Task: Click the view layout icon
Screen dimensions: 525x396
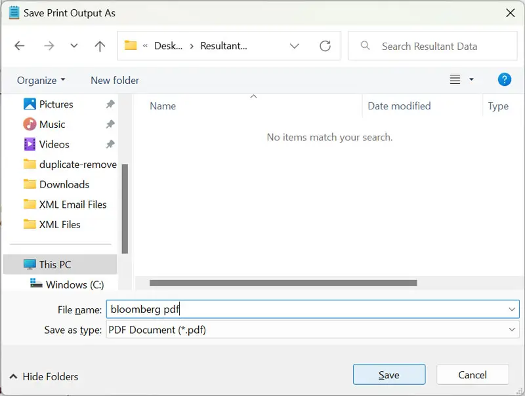Action: click(x=455, y=80)
